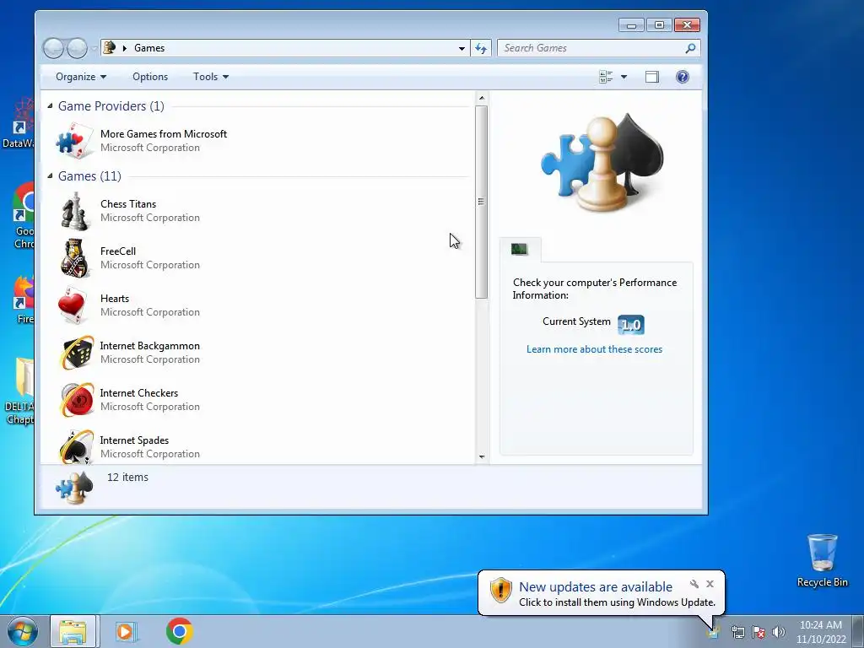
Task: Click the clock showing 10:24 AM
Action: tap(820, 625)
